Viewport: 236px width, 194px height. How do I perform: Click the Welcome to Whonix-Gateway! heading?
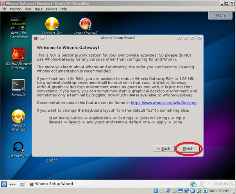click(68, 48)
